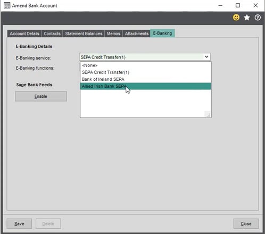The image size is (265, 234).
Task: Choose SEPA Credit Transfer(1) in list
Action: pos(146,72)
